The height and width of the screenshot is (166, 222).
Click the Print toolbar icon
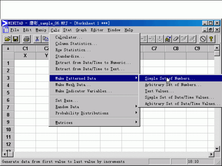tap(26, 39)
